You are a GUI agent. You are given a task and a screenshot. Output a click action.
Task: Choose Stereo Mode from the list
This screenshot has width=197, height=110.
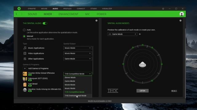click(x=78, y=77)
